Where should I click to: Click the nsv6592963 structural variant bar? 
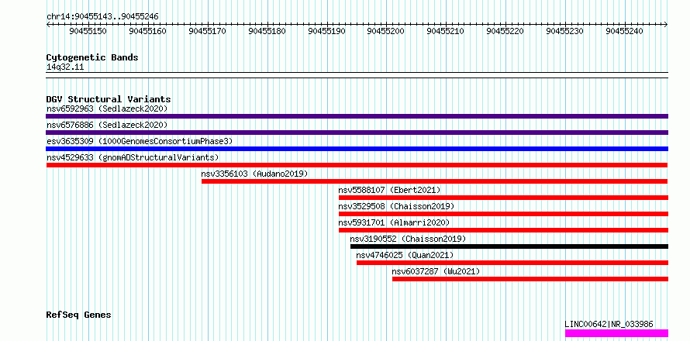click(x=357, y=116)
